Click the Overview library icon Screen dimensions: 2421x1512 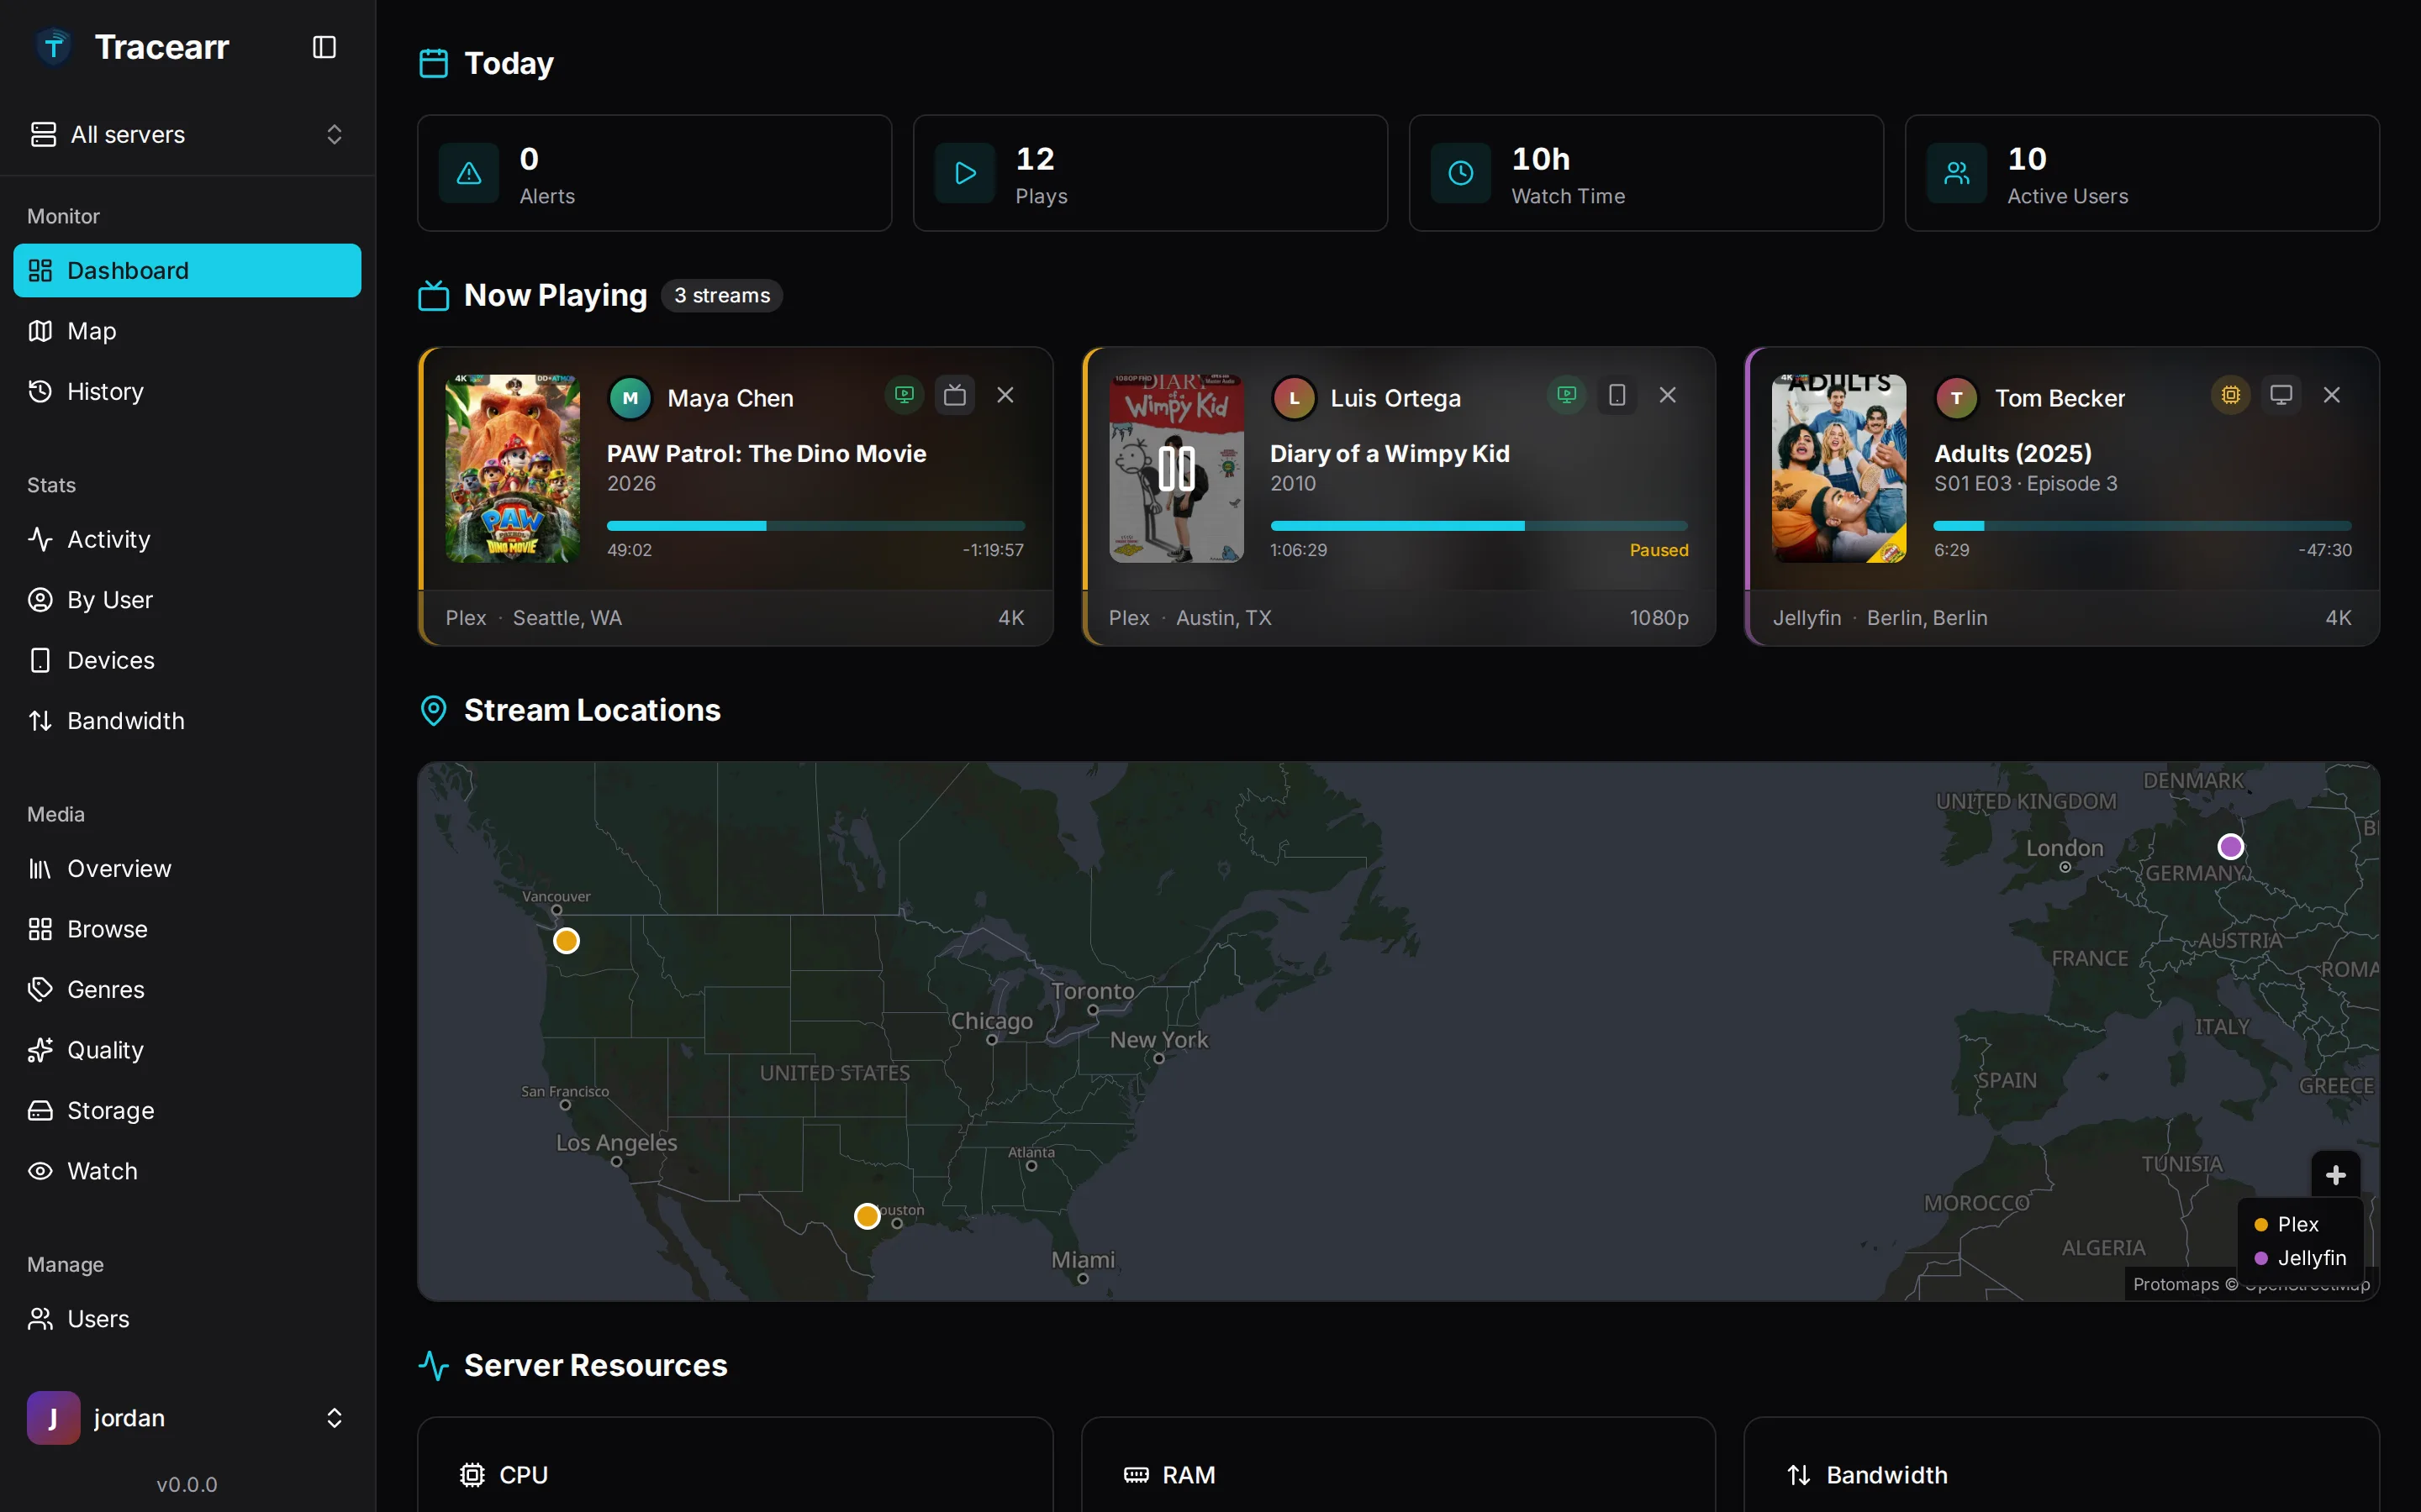(40, 869)
